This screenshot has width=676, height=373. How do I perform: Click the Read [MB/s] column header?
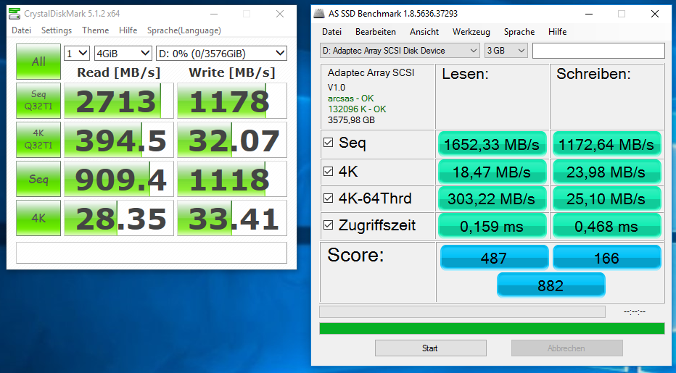118,72
